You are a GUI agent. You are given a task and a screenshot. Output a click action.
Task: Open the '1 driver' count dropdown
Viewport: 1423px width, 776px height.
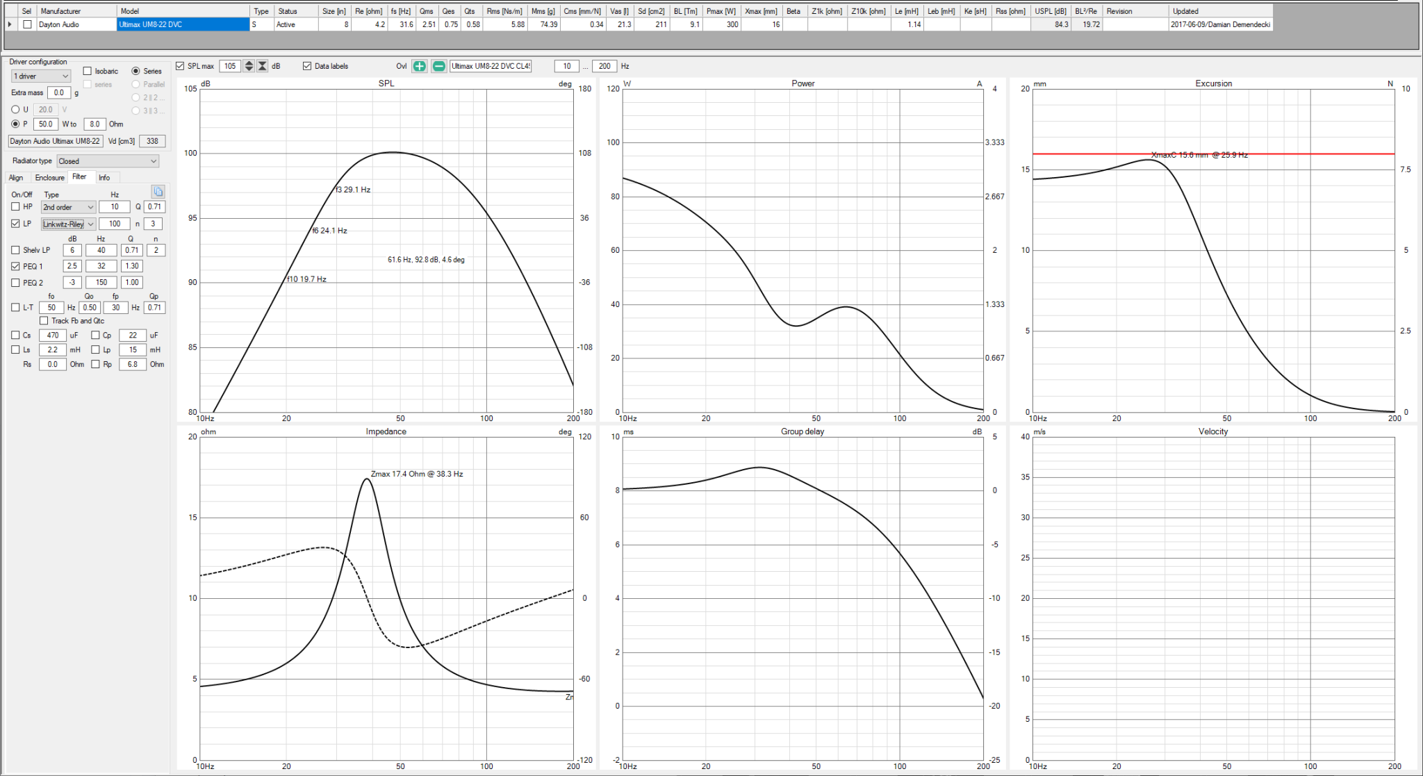point(41,76)
